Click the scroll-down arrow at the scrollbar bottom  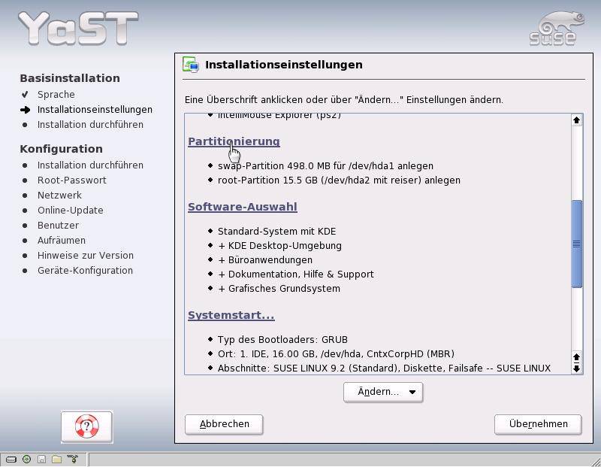pyautogui.click(x=576, y=369)
